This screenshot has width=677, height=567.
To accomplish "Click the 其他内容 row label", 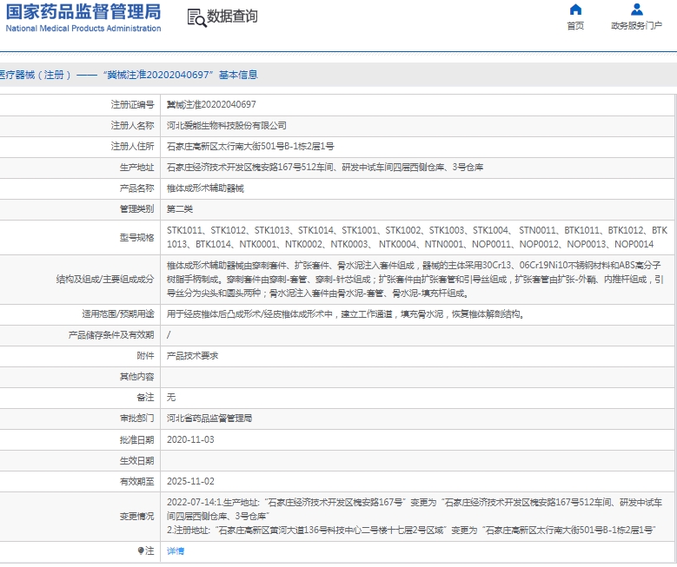I will (x=136, y=377).
